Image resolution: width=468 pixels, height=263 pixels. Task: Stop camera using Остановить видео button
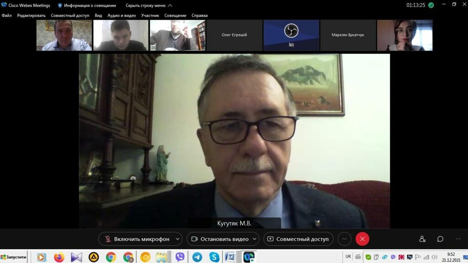[219, 239]
